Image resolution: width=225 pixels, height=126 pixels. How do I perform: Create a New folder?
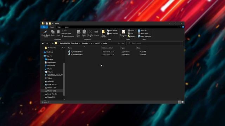point(103,34)
